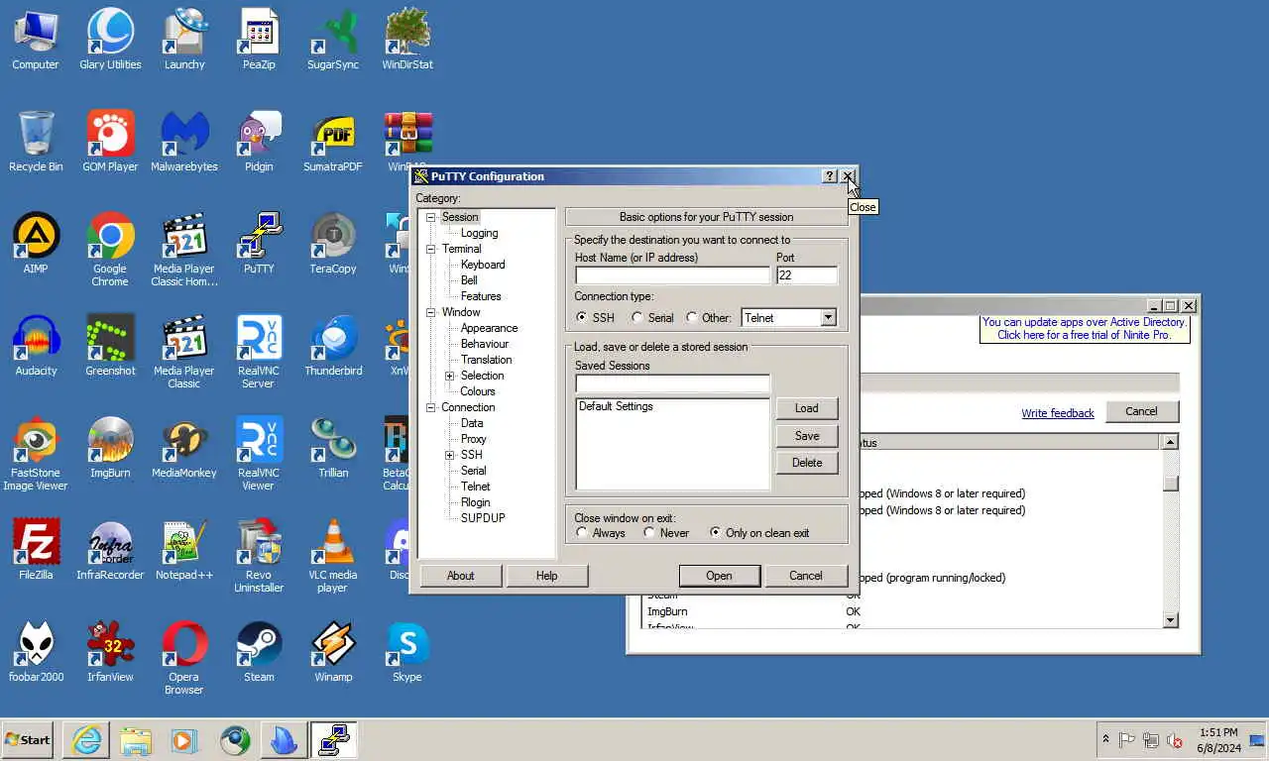Open Google Chrome desktop shortcut
Screen dimensions: 1269x761
110,250
